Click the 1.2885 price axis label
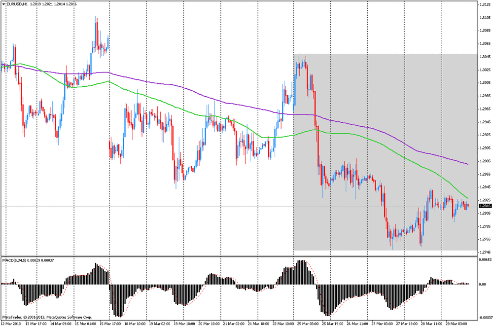The width and height of the screenshot is (493, 327). (x=486, y=161)
